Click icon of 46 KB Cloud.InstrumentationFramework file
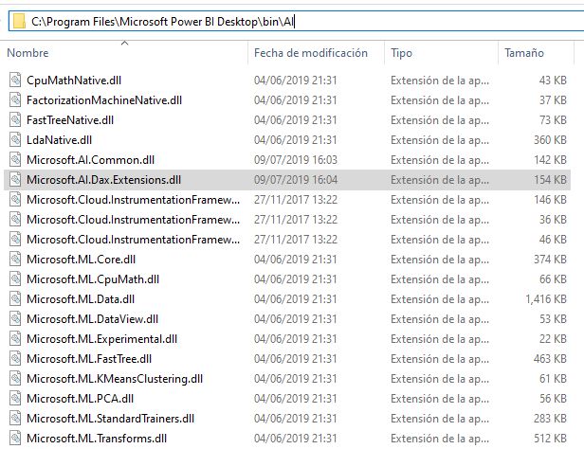The height and width of the screenshot is (449, 584). coord(15,240)
